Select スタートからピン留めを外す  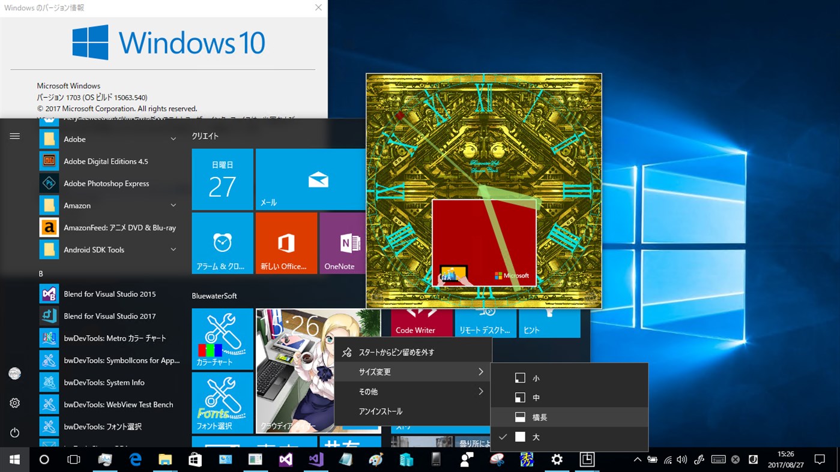412,352
